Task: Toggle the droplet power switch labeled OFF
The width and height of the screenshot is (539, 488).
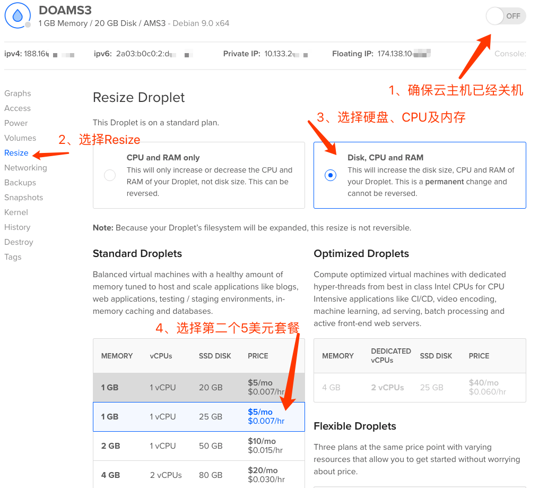Action: coord(506,16)
